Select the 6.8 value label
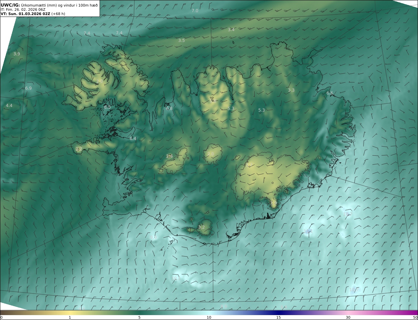Image resolution: width=418 pixels, height=320 pixels. click(x=169, y=108)
